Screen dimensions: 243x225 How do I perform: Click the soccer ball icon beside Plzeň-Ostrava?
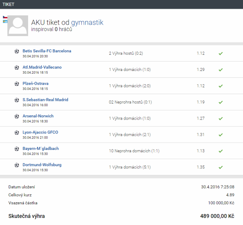(16, 84)
